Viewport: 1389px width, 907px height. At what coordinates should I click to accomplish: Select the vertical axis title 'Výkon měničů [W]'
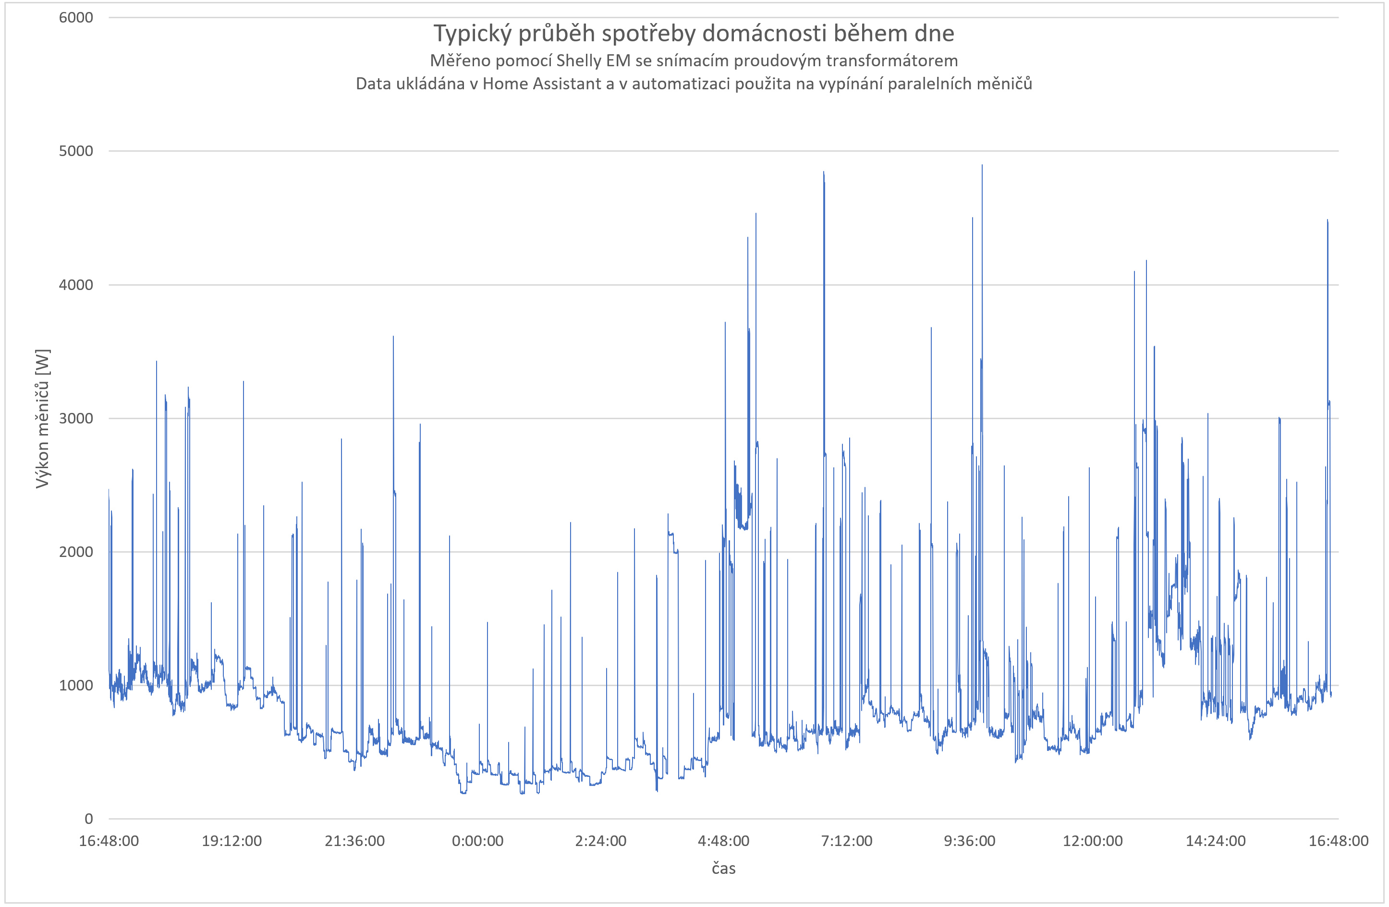[x=43, y=418]
